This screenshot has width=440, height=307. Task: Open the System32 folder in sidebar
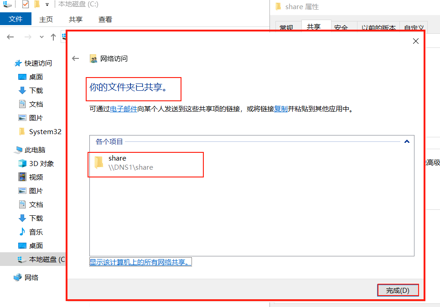point(45,132)
